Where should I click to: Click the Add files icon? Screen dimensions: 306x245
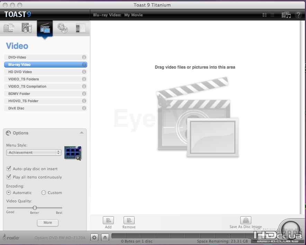click(x=108, y=220)
